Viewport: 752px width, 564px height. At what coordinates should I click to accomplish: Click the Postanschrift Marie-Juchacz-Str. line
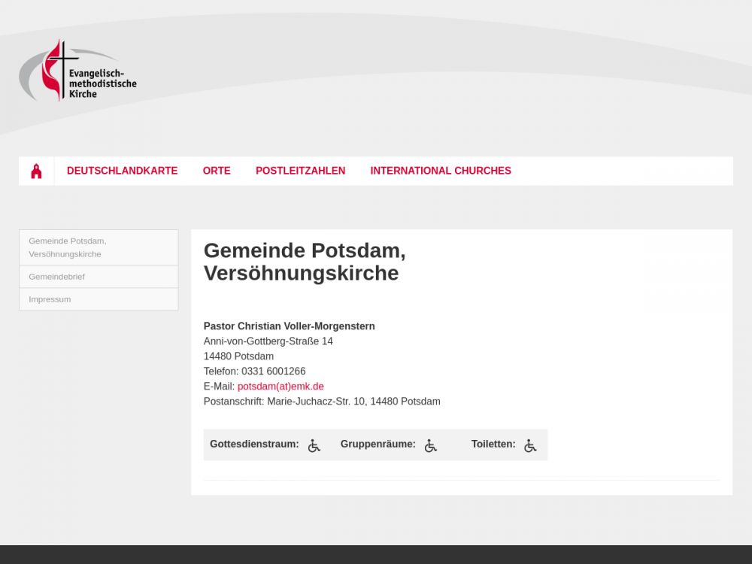pos(322,402)
